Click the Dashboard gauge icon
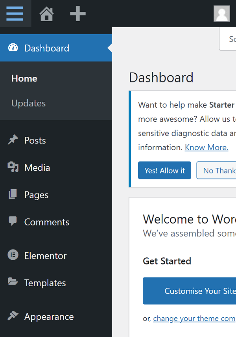236x337 pixels. click(13, 48)
